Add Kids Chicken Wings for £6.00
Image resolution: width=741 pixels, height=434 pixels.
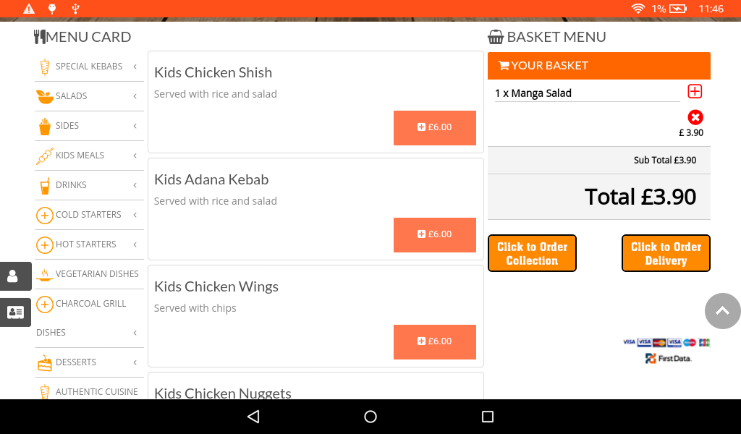coord(434,341)
